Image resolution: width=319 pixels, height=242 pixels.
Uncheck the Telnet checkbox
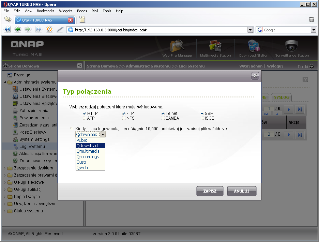click(x=163, y=114)
